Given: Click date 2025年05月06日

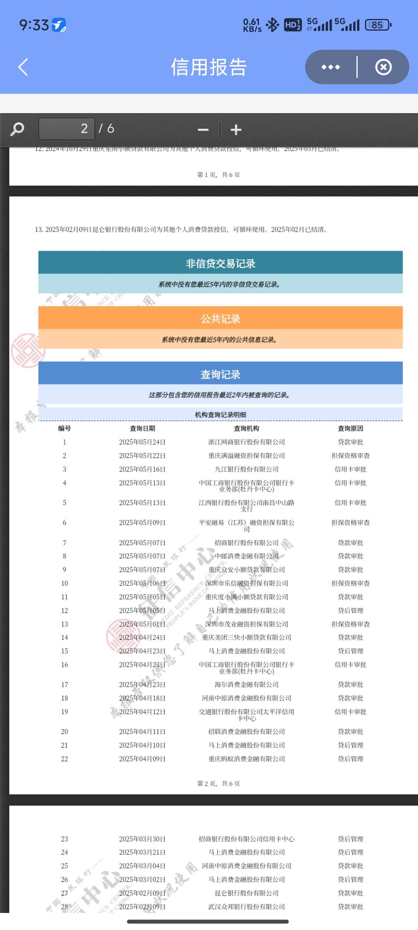Looking at the screenshot, I should tap(142, 583).
